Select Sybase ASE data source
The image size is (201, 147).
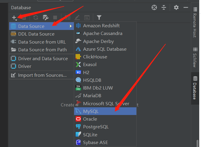click(105, 142)
